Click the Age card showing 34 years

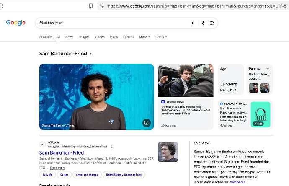coord(231,79)
